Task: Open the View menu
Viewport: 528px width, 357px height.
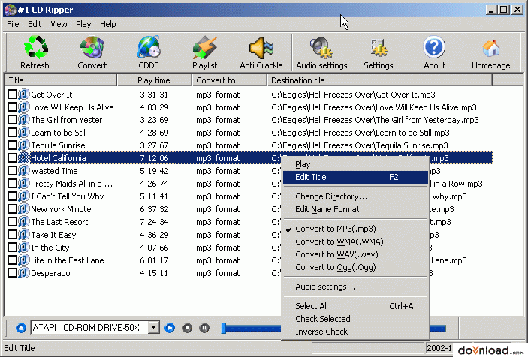Action: 59,24
